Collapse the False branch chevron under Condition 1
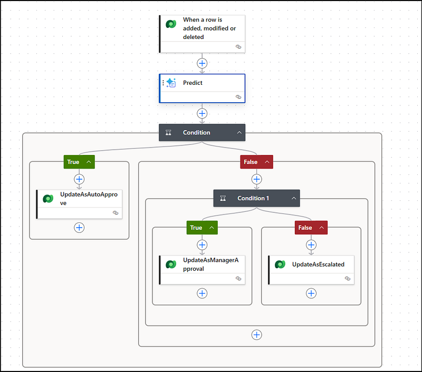This screenshot has height=372, width=422. pos(322,228)
